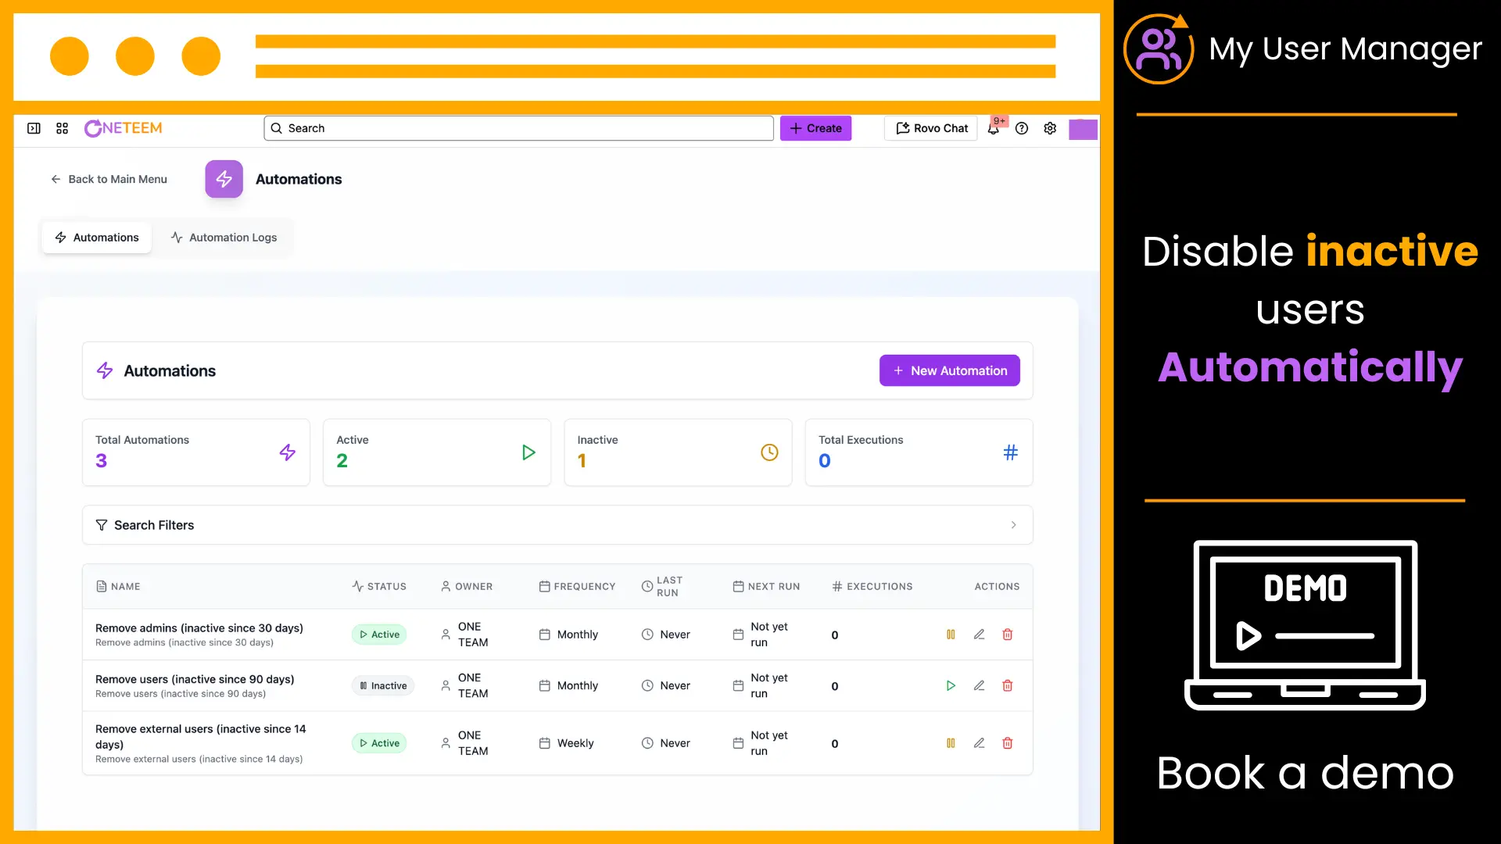Click the purple user avatar swatch
Screen dimensions: 1501x844
click(x=1083, y=129)
